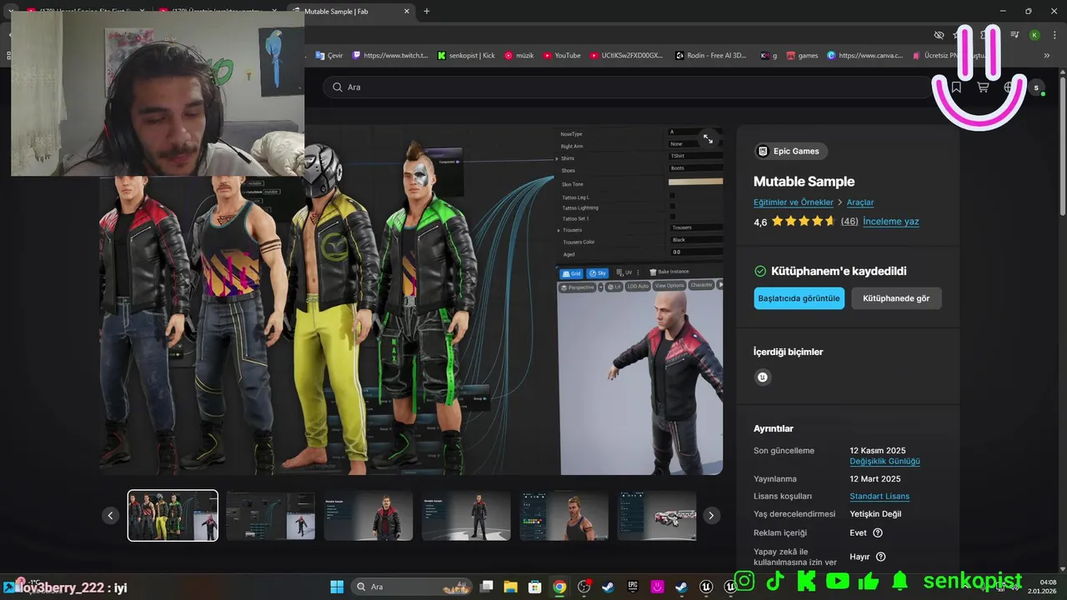
Task: Select thumbnail of full-body character in black
Action: tap(466, 516)
